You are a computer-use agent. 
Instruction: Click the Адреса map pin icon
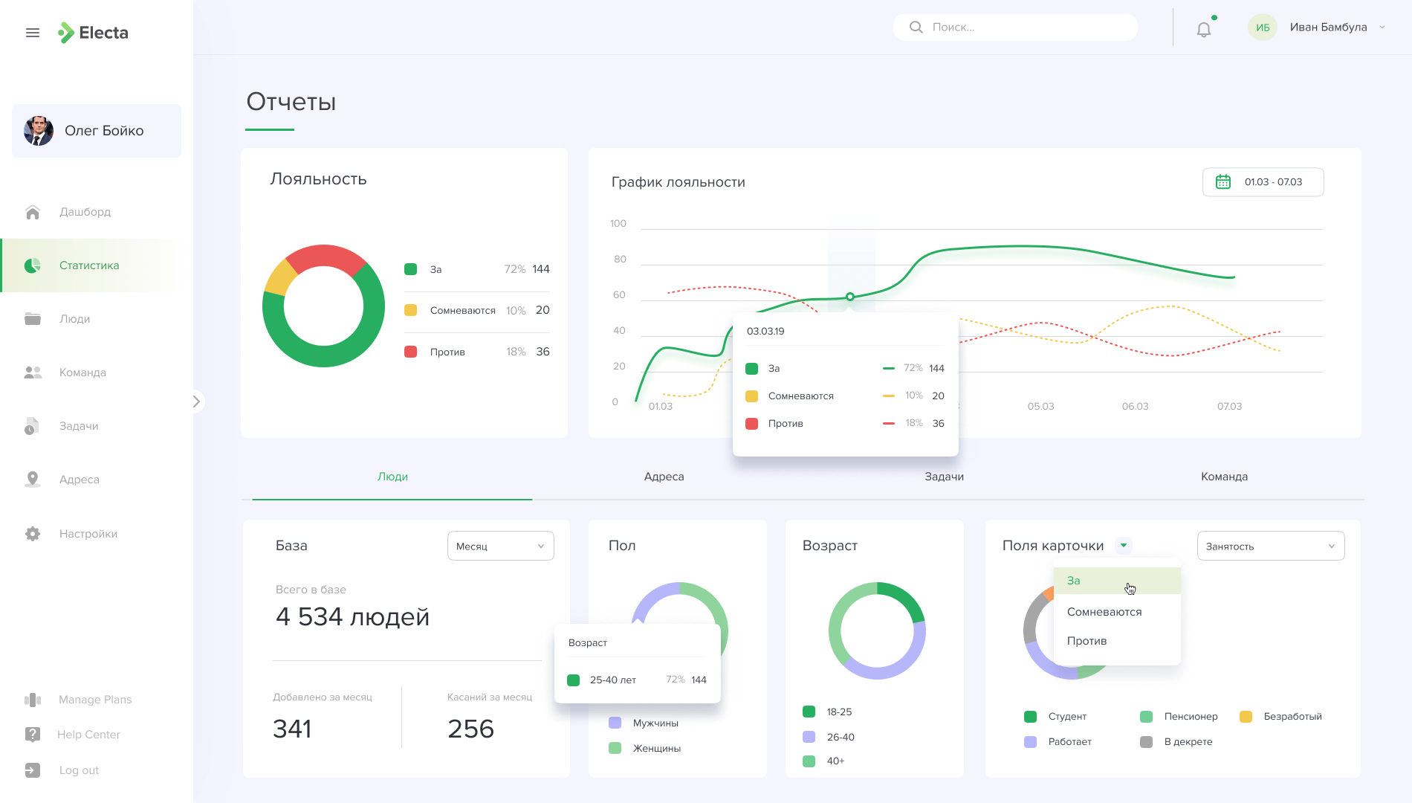click(x=33, y=480)
